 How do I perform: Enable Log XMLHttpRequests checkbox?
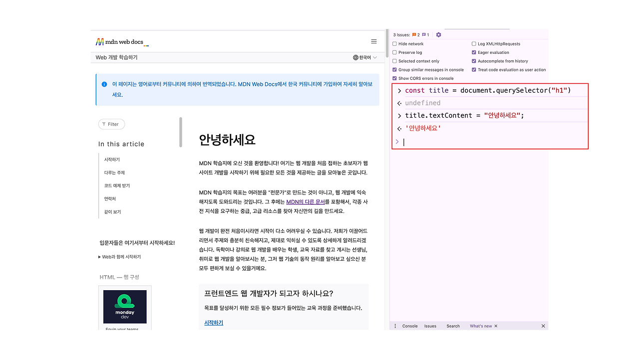(x=474, y=44)
